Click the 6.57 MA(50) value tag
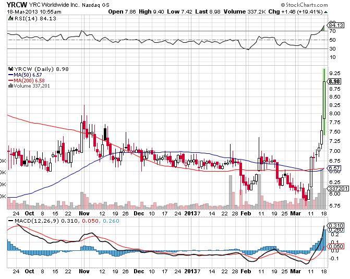Screen dimensions: 350x279 [334, 168]
